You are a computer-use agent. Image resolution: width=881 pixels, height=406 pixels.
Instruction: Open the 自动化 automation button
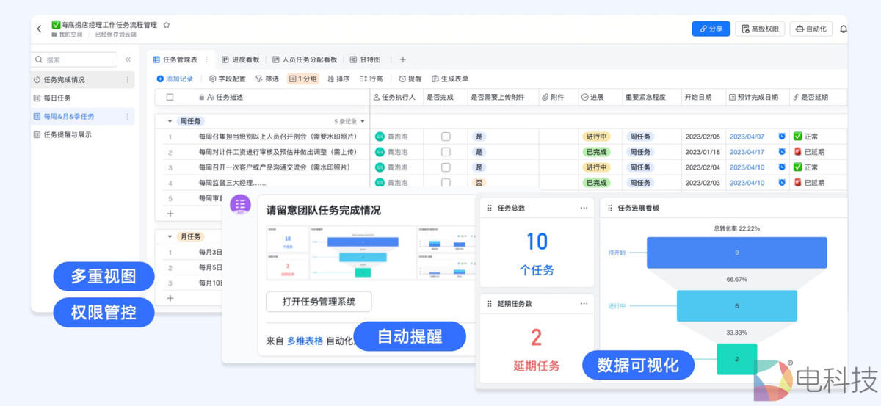pos(811,29)
